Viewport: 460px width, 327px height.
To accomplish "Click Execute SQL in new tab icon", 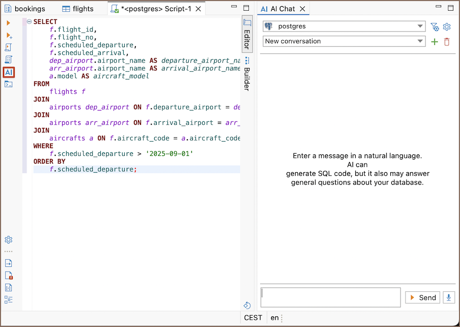I will 9,36.
